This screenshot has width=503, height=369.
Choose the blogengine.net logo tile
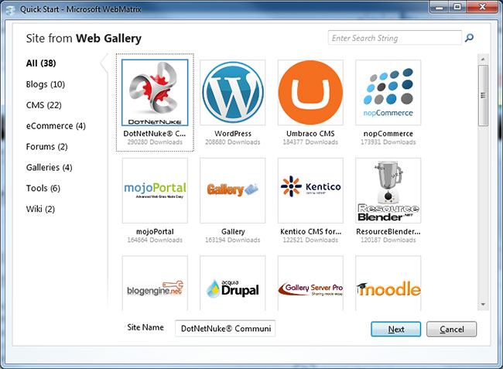click(155, 283)
